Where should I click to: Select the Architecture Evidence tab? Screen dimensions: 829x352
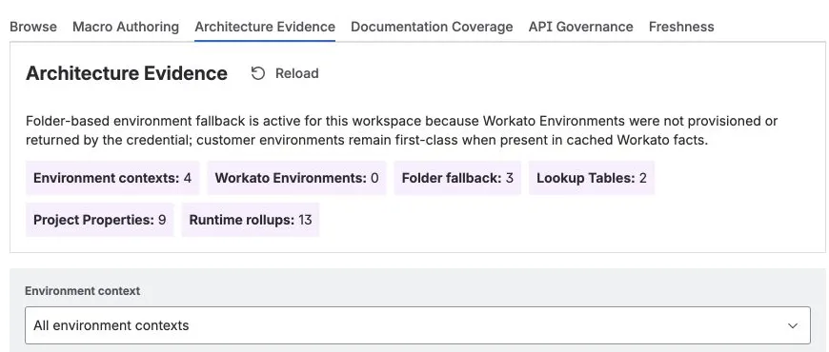265,27
